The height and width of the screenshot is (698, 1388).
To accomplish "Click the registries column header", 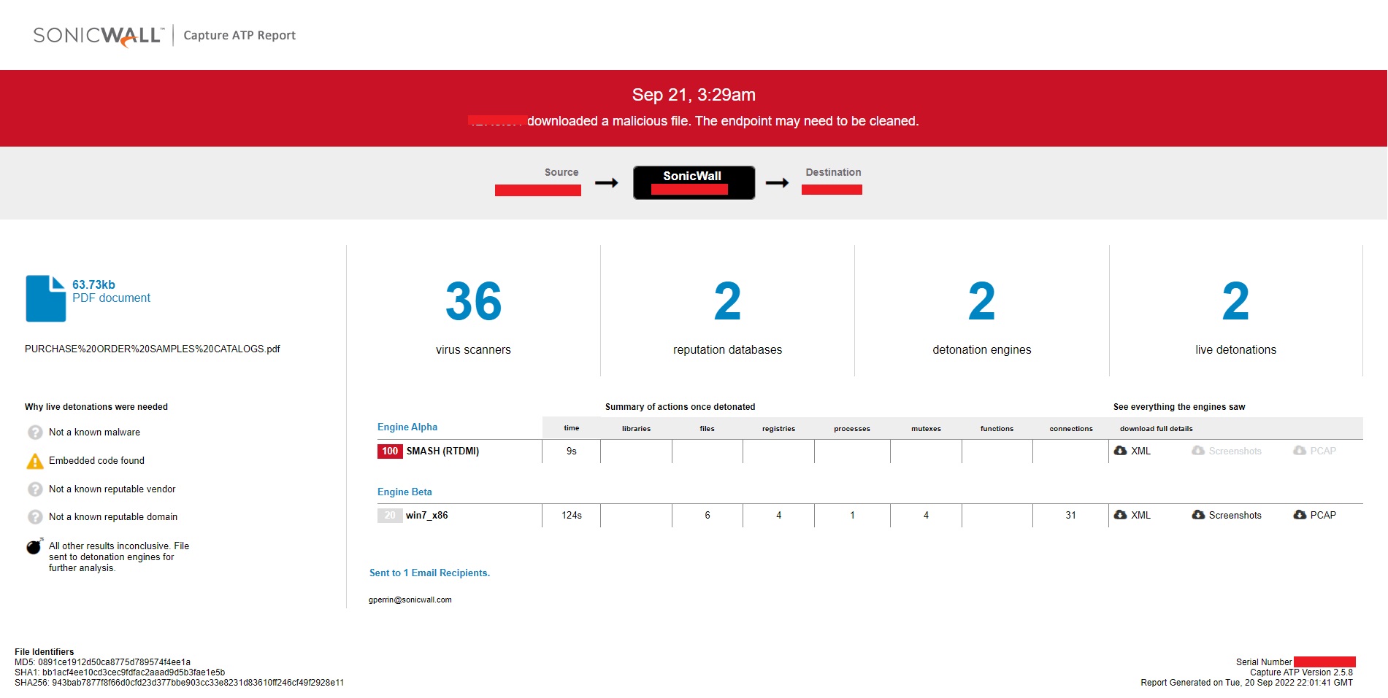I will tap(778, 429).
